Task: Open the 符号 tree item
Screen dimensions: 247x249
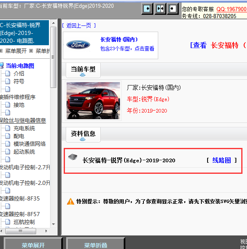Action: click(19, 81)
